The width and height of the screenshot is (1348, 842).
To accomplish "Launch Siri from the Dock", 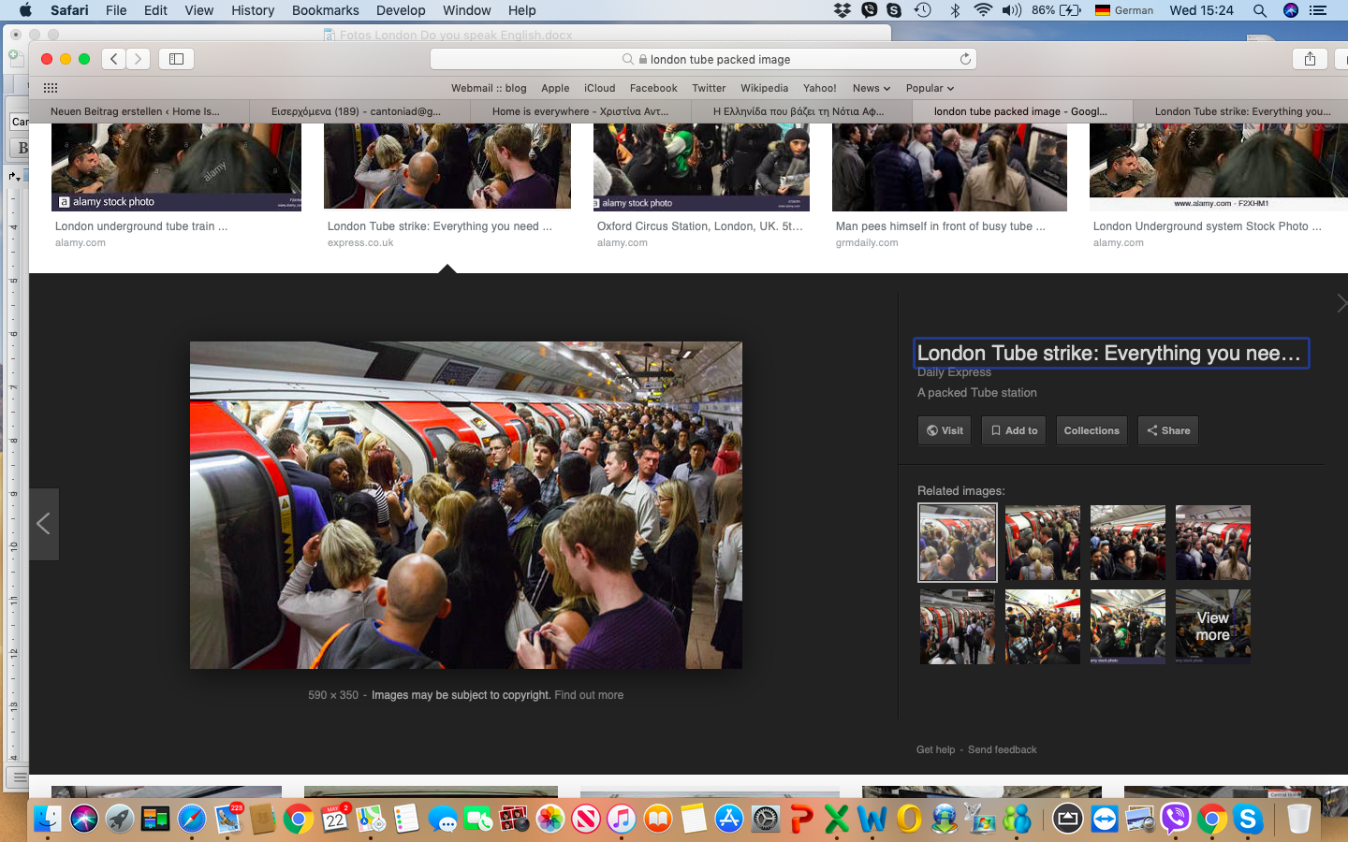I will click(x=83, y=820).
